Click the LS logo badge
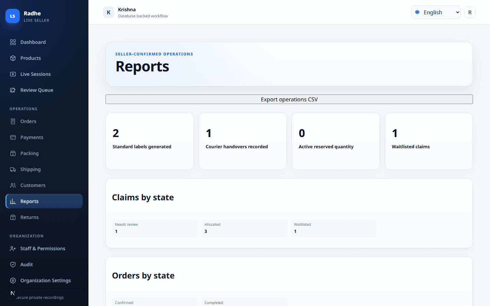The image size is (490, 306). point(13,16)
